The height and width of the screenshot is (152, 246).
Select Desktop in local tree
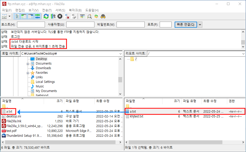[41, 59]
